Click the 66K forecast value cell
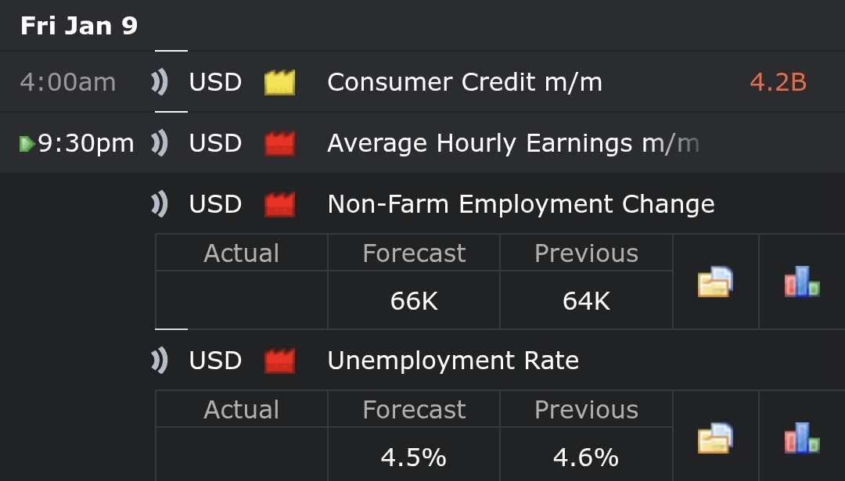The width and height of the screenshot is (845, 481). (414, 300)
